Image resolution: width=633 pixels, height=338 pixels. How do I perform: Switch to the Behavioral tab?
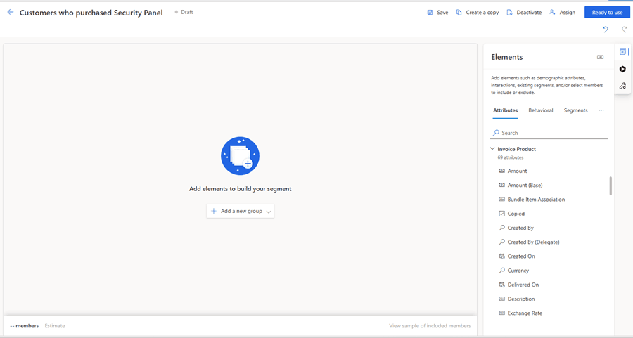(x=540, y=110)
